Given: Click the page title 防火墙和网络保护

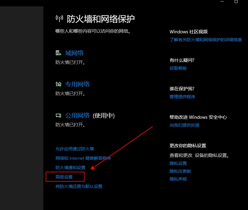Looking at the screenshot, I should (x=101, y=19).
